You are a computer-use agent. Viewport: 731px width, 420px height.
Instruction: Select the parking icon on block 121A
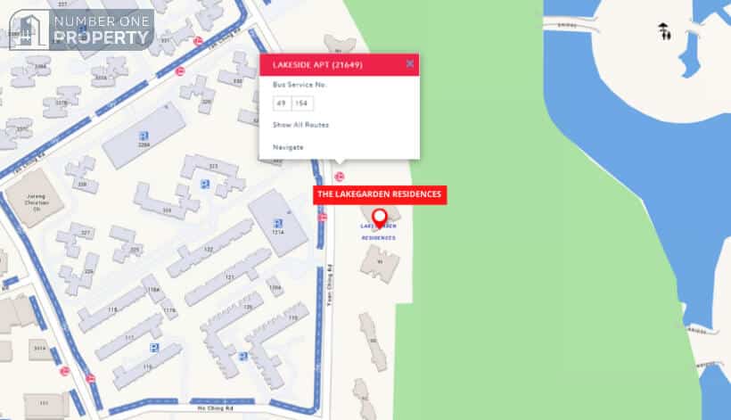(x=278, y=224)
